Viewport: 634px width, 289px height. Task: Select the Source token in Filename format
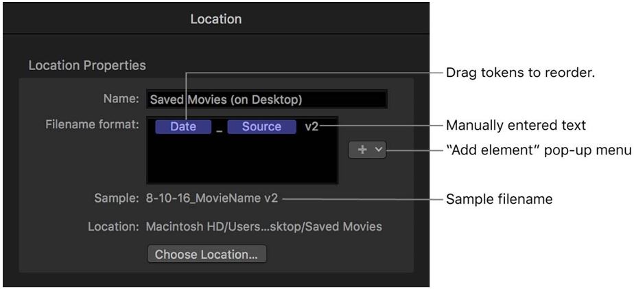tap(261, 126)
